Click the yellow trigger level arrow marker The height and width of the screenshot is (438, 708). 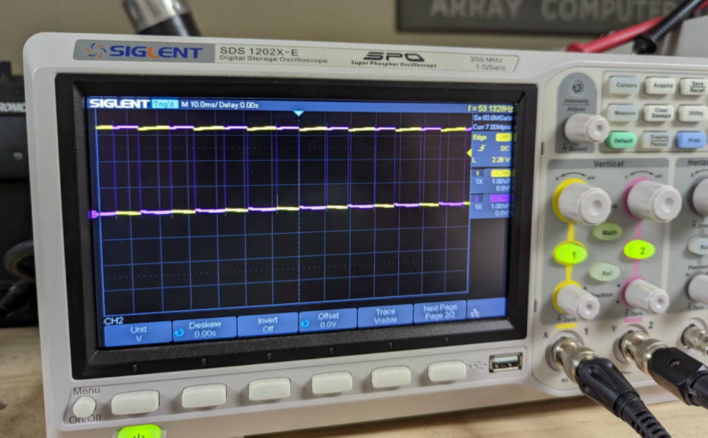click(x=469, y=153)
